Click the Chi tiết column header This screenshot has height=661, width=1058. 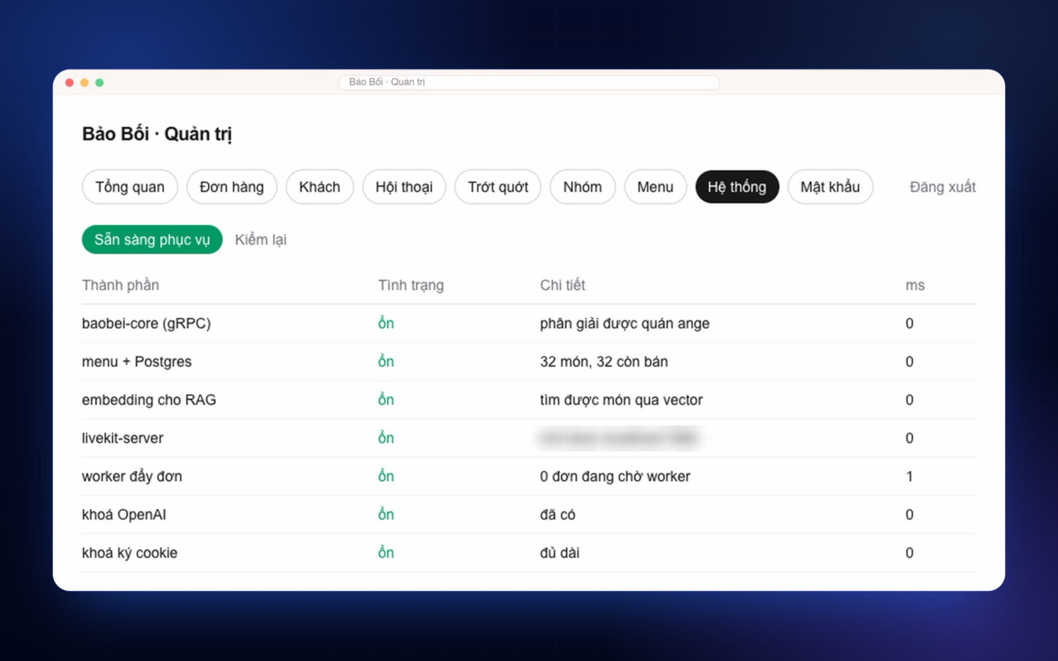562,285
